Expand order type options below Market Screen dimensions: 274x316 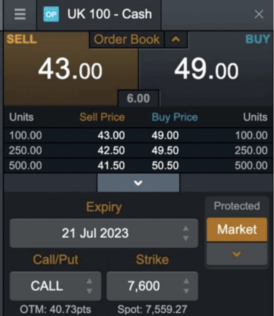tap(237, 254)
